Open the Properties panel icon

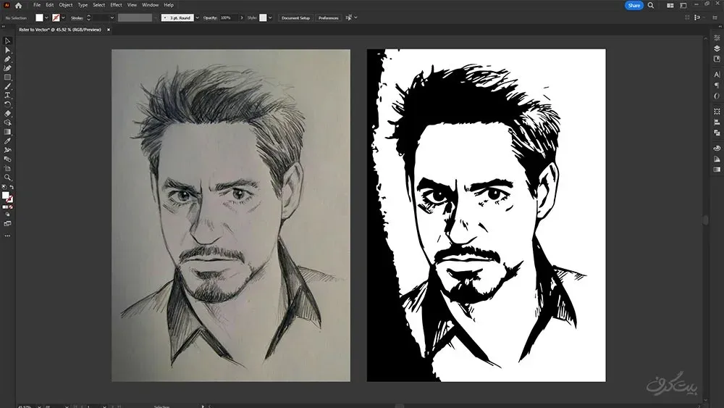tap(717, 38)
